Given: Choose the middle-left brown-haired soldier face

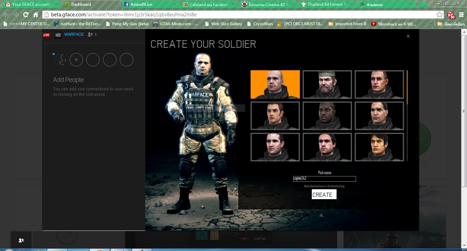Looking at the screenshot, I should 275,116.
